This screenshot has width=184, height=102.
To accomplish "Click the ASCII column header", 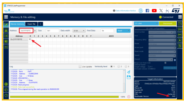I will [x=111, y=36].
